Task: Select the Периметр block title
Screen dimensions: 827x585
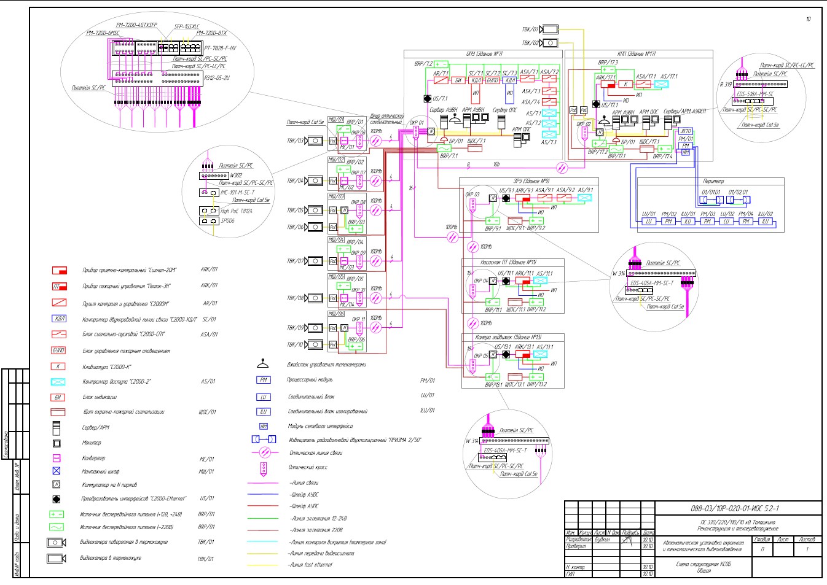Action: tap(713, 181)
